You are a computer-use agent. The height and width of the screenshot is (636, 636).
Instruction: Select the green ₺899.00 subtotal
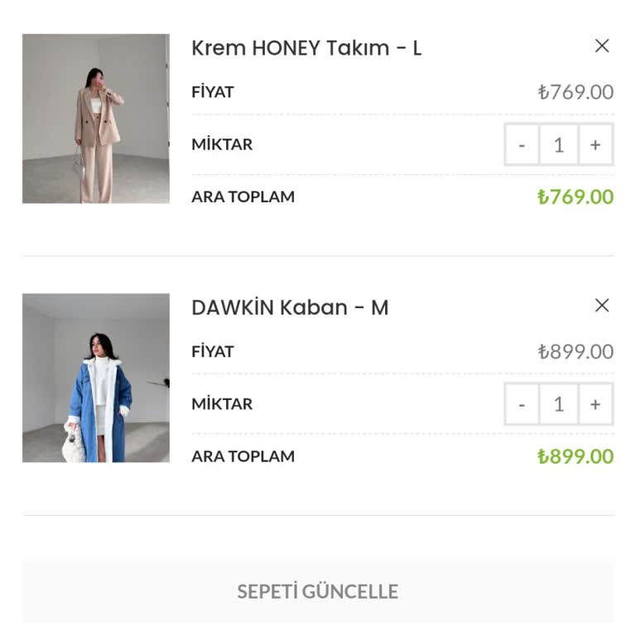click(x=576, y=456)
